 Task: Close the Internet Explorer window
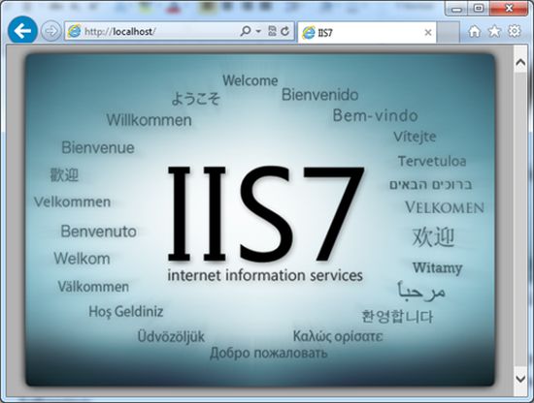pyautogui.click(x=509, y=8)
